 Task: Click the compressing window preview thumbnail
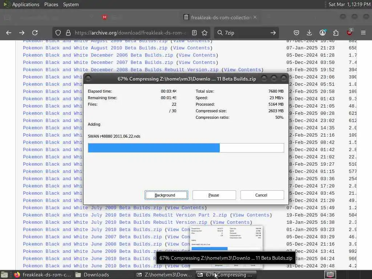tap(226, 240)
